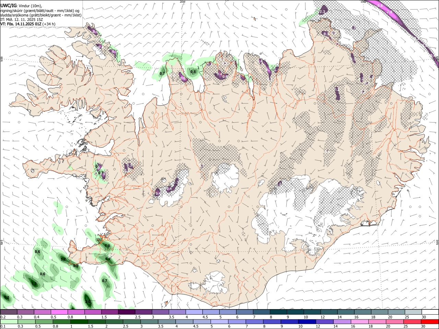Click the '1.0' rain value near Reykjavík
The height and width of the screenshot is (329, 439).
pyautogui.click(x=107, y=246)
